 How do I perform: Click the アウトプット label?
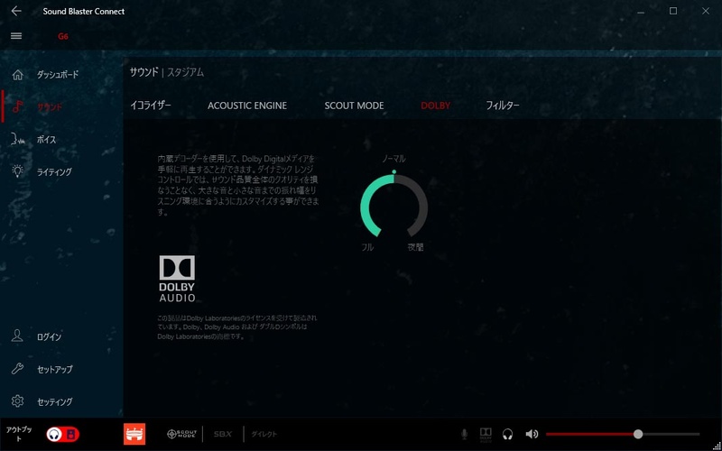pyautogui.click(x=19, y=434)
